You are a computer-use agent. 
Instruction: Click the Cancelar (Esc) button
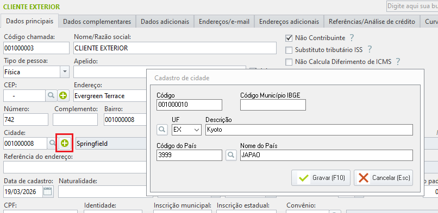383,178
